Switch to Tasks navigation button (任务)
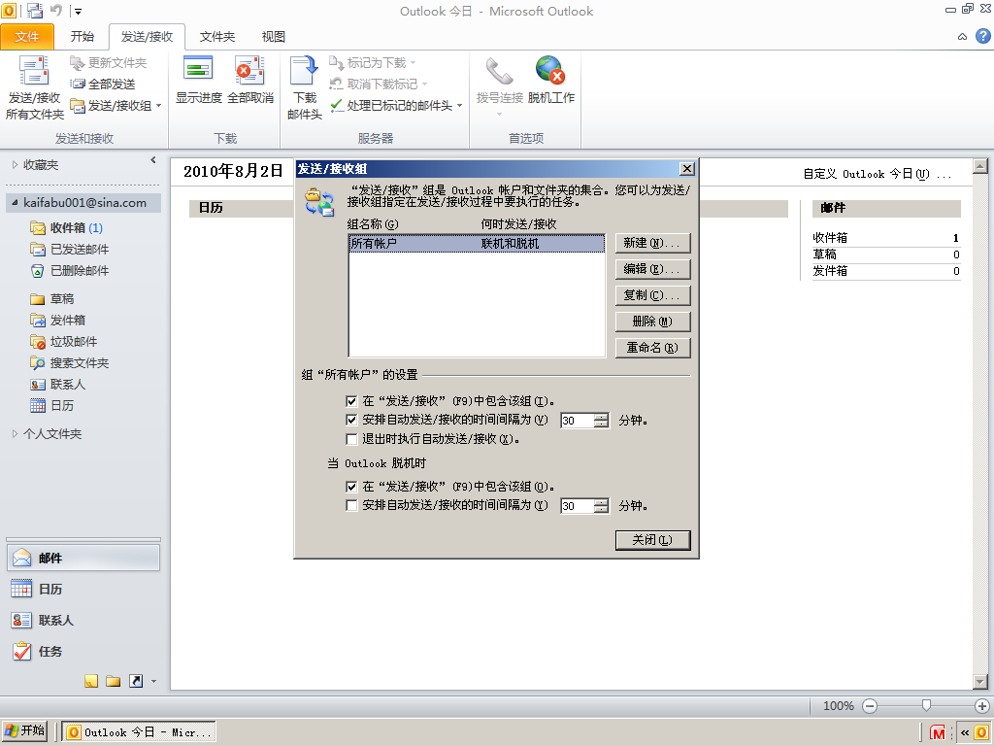This screenshot has width=994, height=746. (83, 652)
